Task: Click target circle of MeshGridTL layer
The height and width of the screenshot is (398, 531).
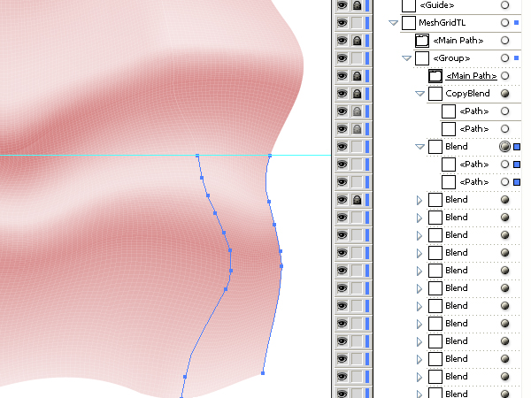Action: point(504,23)
